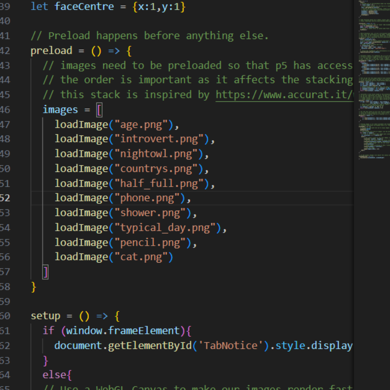Click the opening bracket of images array
Image resolution: width=390 pixels, height=390 pixels.
click(99, 110)
